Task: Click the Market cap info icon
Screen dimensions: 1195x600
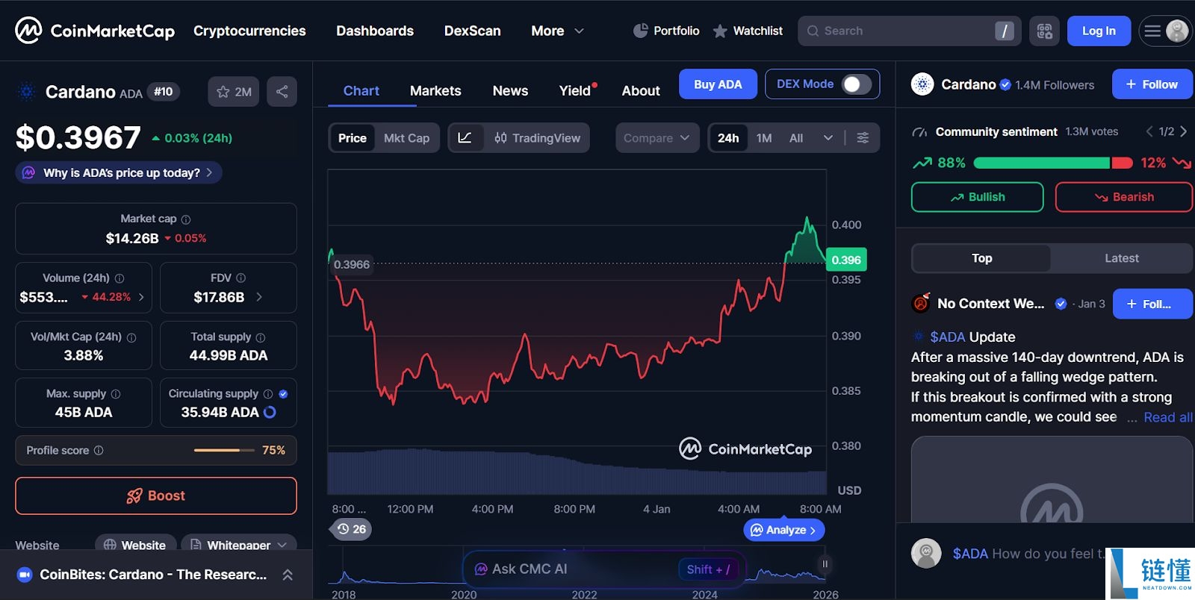Action: click(186, 219)
